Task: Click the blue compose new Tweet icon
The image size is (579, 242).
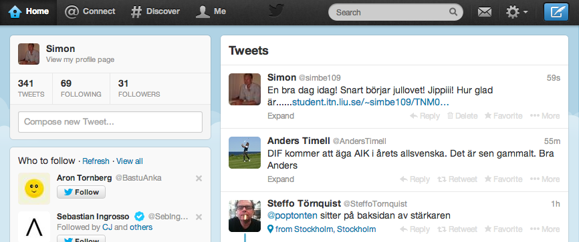Action: (556, 12)
